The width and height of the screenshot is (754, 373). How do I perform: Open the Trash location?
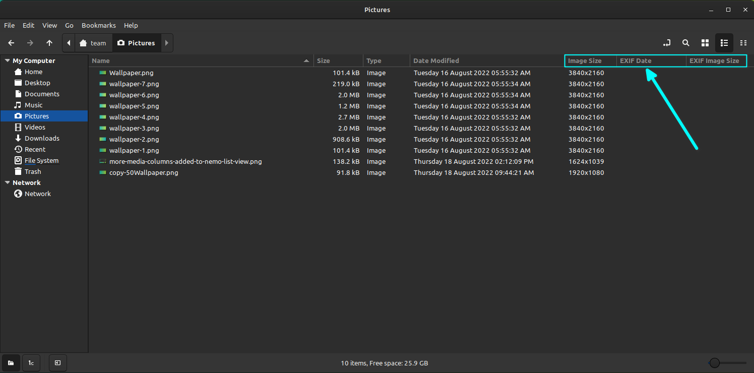pos(33,171)
